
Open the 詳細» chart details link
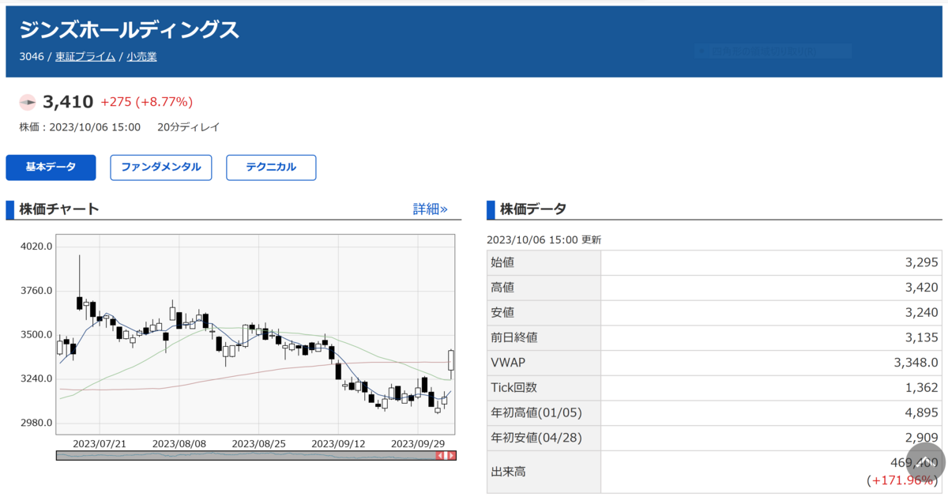click(431, 209)
